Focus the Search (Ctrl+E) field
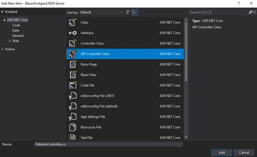The image size is (257, 157). click(219, 12)
